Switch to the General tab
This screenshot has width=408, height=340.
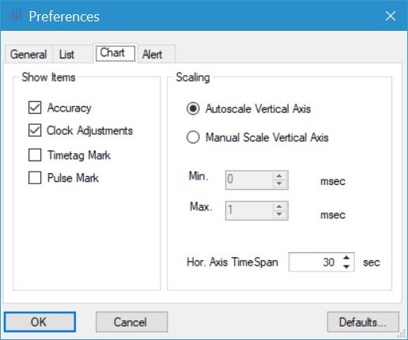click(x=28, y=55)
